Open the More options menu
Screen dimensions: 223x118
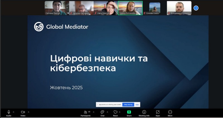(x=170, y=114)
